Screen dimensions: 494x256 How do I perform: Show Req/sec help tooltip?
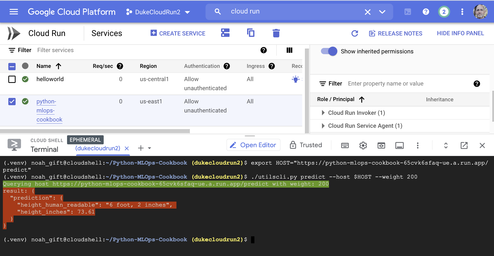click(120, 66)
